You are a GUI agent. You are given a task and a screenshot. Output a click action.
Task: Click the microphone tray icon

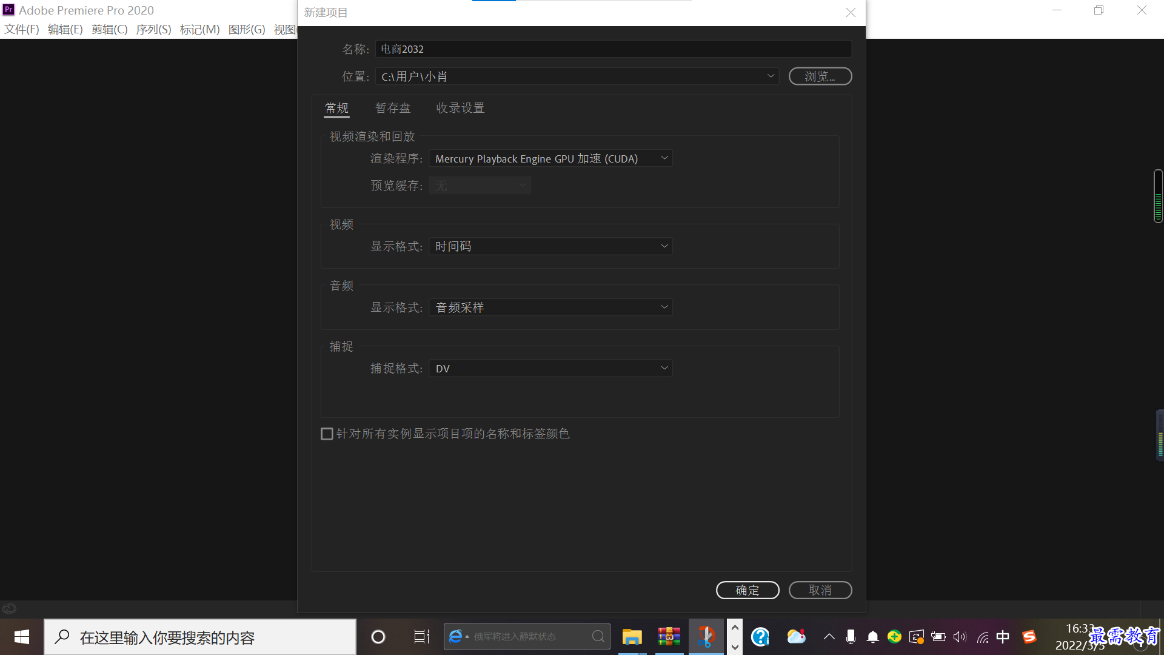click(x=851, y=637)
